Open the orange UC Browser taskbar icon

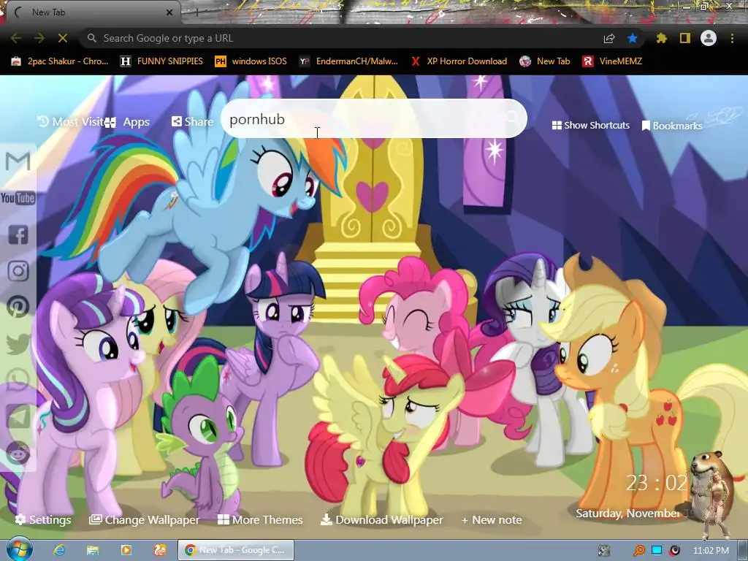[x=160, y=550]
